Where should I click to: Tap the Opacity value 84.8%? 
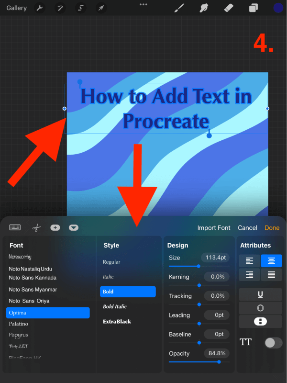[x=217, y=353]
